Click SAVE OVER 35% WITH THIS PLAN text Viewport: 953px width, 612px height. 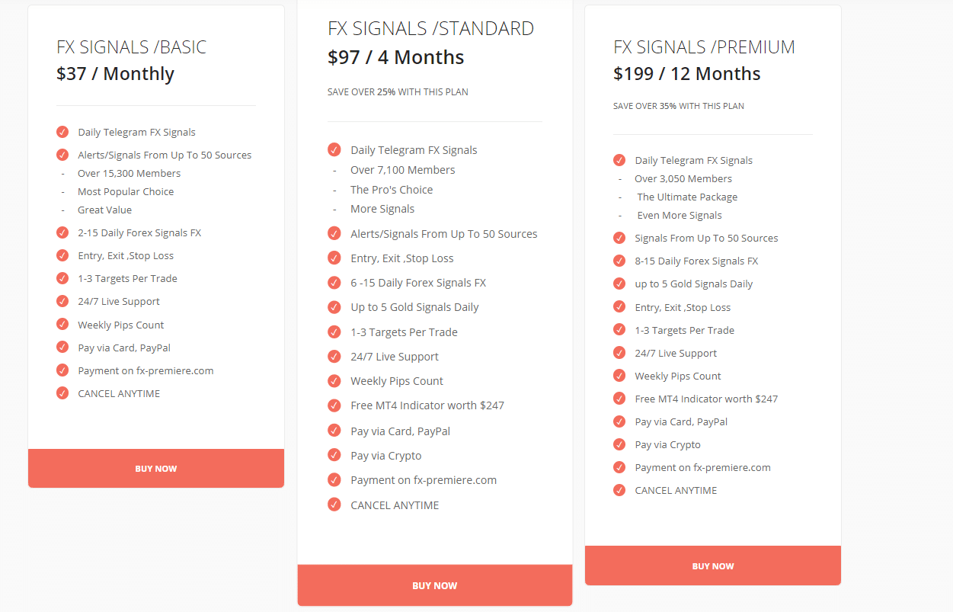(x=679, y=106)
